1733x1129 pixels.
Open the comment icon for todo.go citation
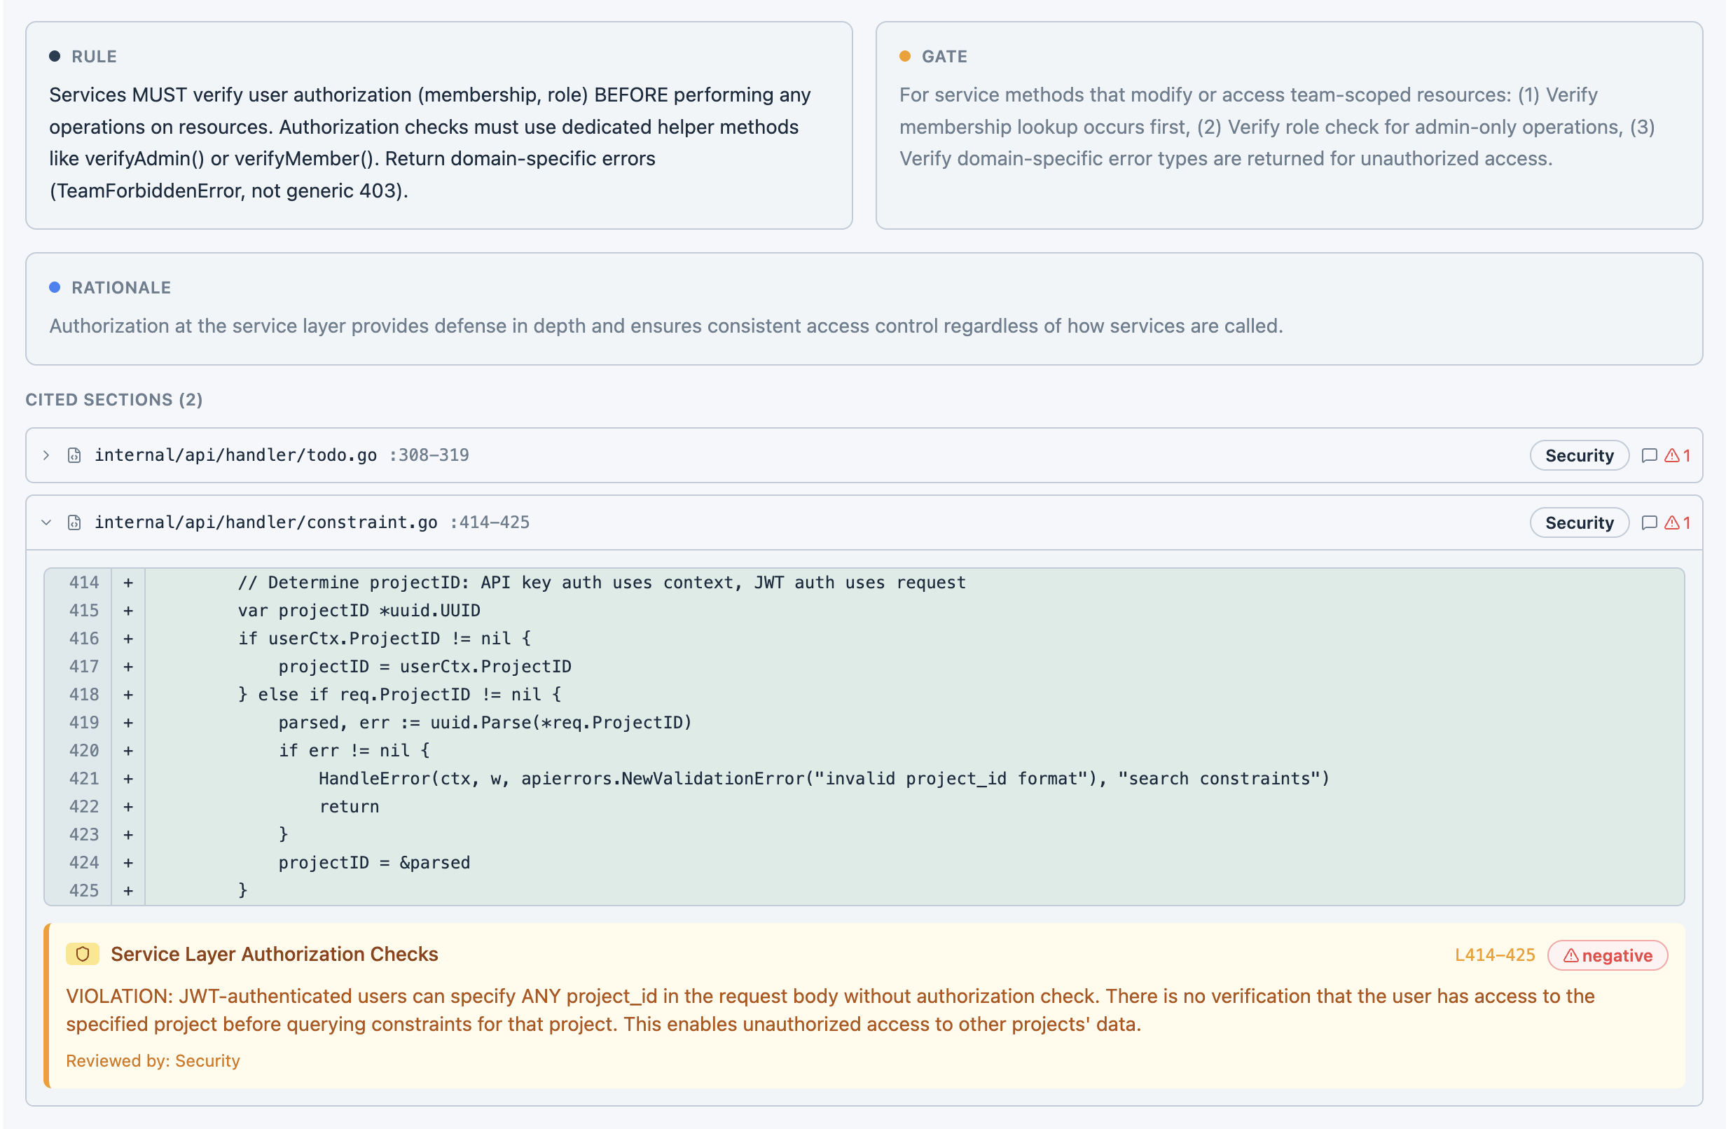(1649, 455)
